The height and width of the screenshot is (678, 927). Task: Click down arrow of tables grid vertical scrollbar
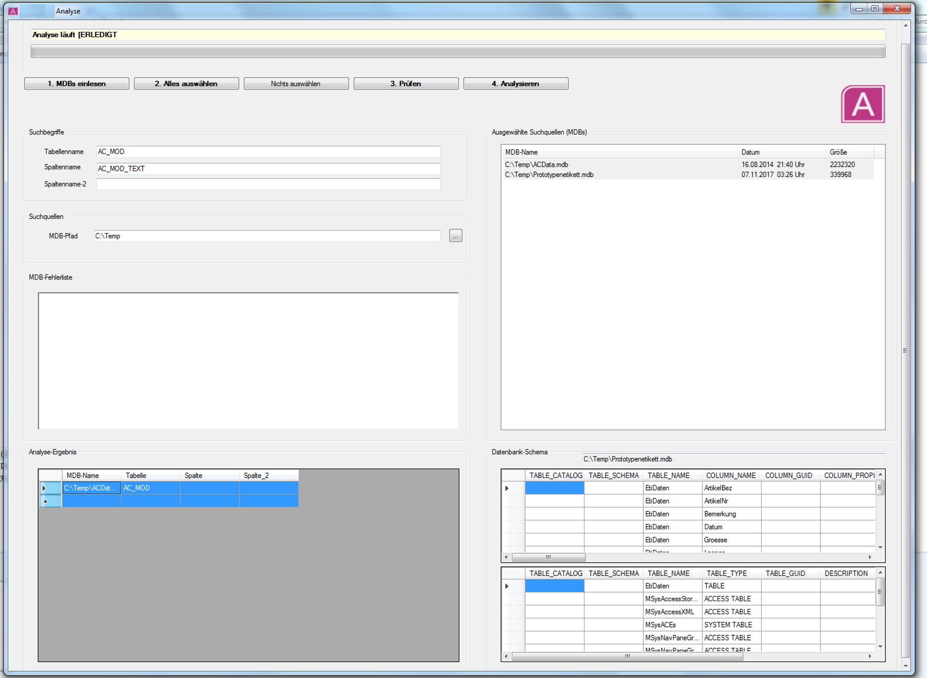coord(880,646)
